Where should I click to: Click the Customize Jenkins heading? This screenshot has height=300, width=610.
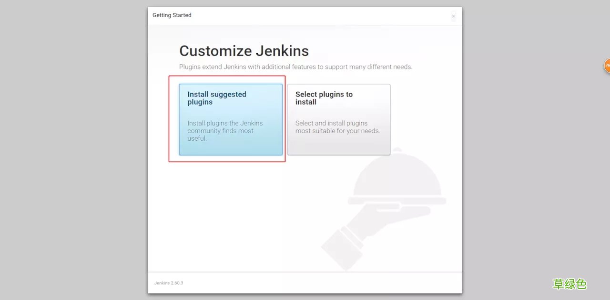point(244,50)
